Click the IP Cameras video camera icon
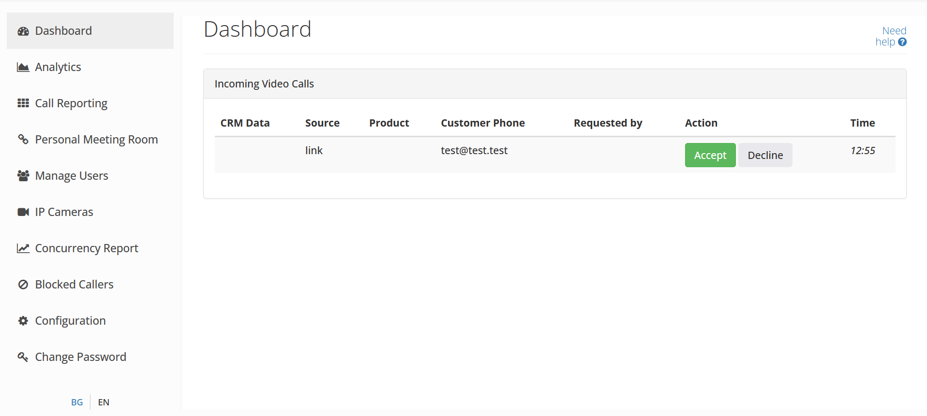The width and height of the screenshot is (927, 416). pyautogui.click(x=23, y=212)
